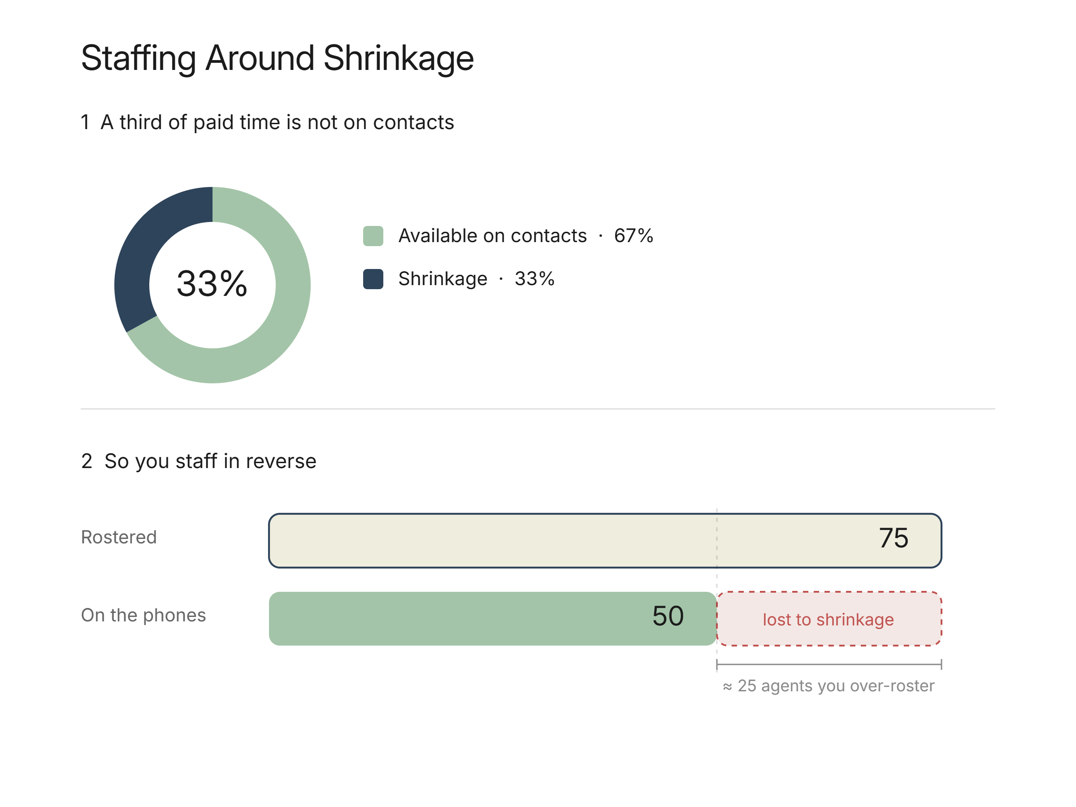Click the 33% center label of the donut
1076x807 pixels.
pyautogui.click(x=212, y=284)
